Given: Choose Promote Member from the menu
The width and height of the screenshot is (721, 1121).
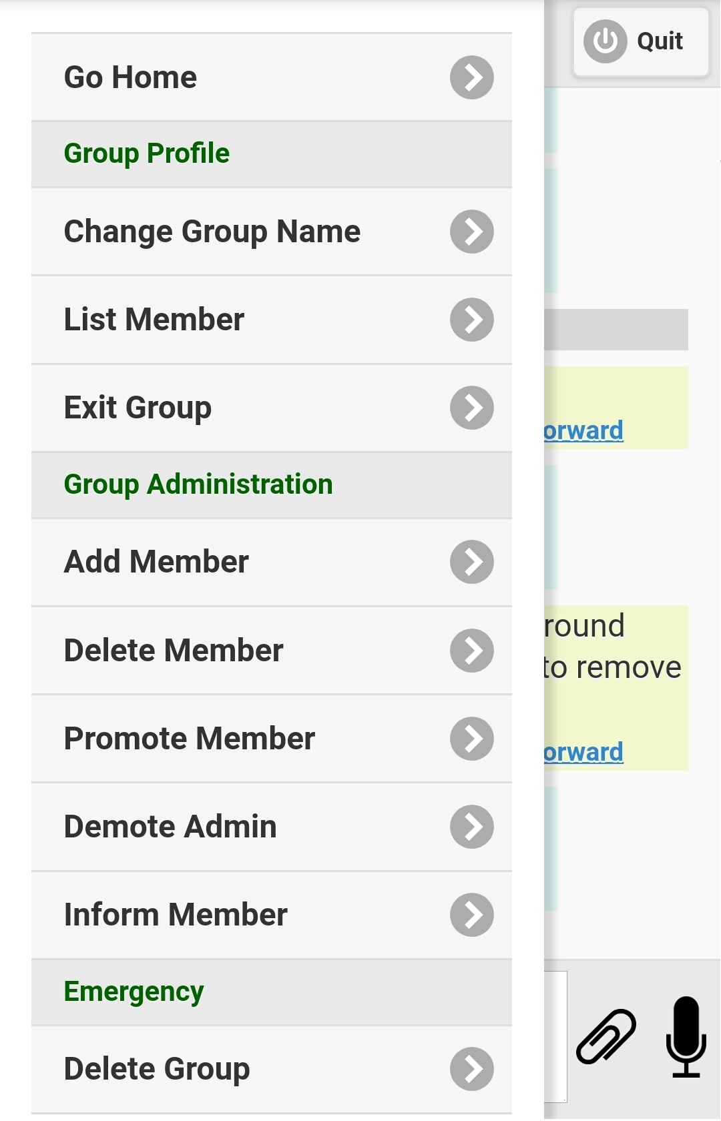Looking at the screenshot, I should 189,739.
